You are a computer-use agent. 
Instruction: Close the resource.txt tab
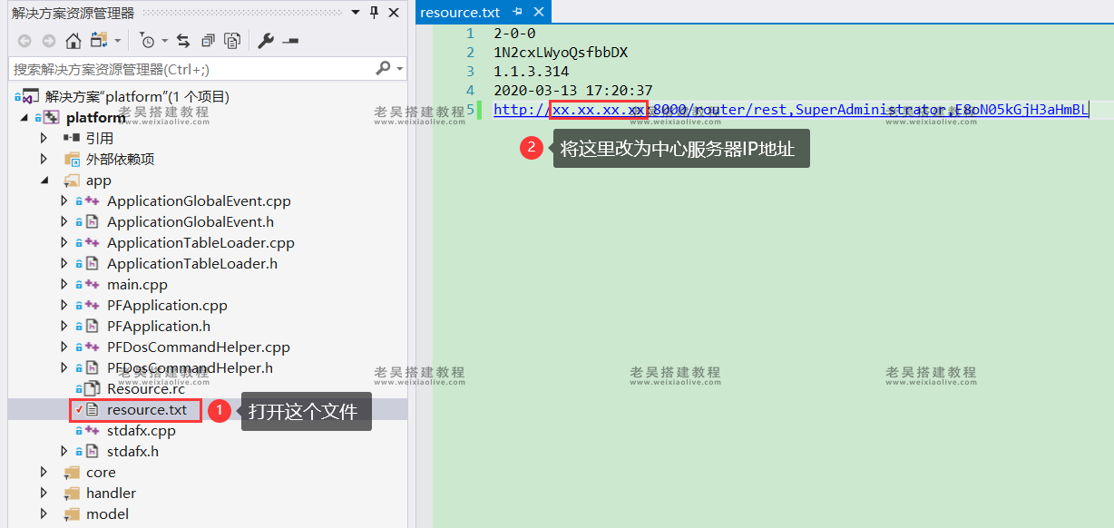539,12
